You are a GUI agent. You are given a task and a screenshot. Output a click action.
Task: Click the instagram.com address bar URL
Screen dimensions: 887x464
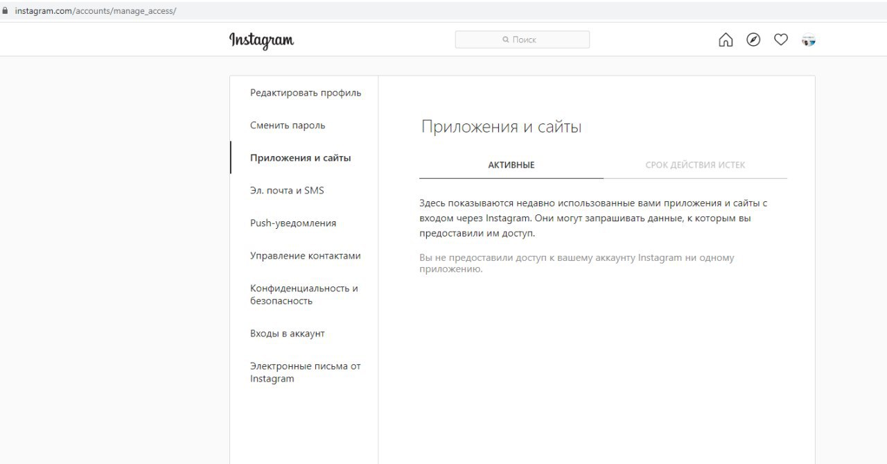(x=96, y=11)
